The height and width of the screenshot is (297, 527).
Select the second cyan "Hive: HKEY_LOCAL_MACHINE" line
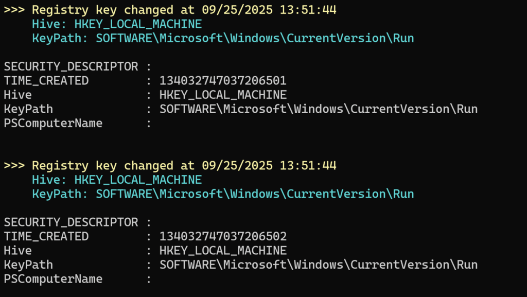point(116,180)
